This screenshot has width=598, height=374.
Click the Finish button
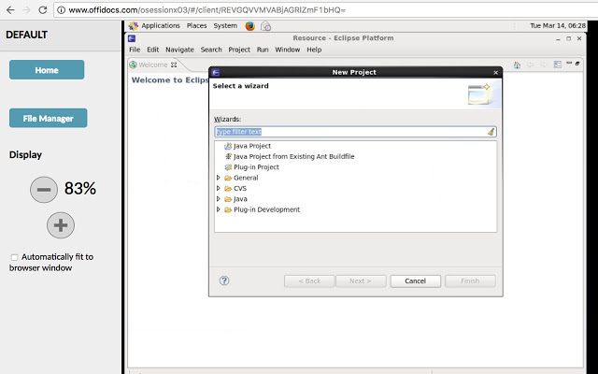pyautogui.click(x=470, y=281)
